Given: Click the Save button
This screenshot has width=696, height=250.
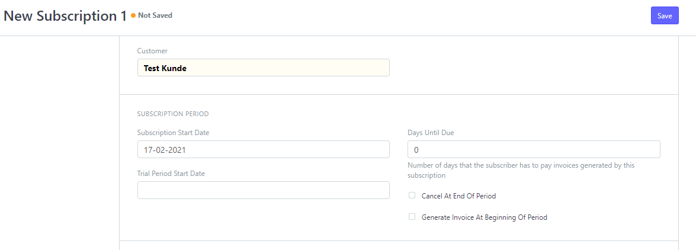Looking at the screenshot, I should pyautogui.click(x=665, y=15).
